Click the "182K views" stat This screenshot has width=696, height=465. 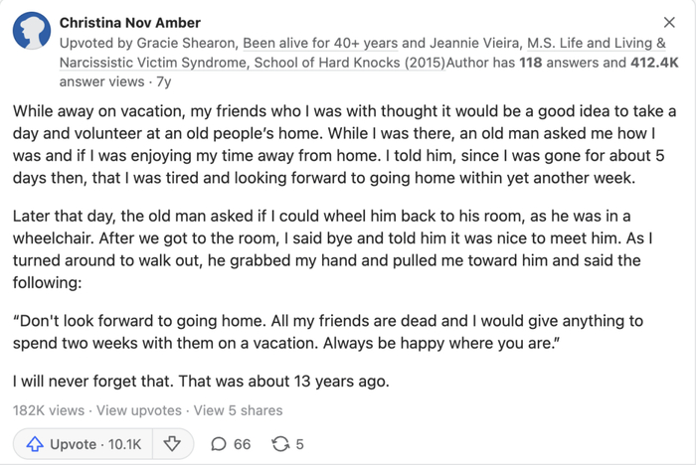(x=48, y=409)
